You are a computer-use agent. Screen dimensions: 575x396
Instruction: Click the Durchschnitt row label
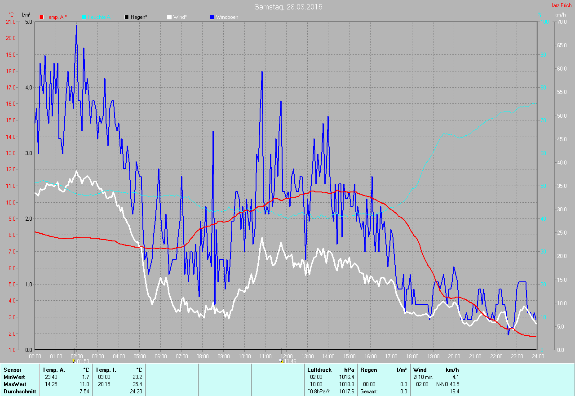[x=20, y=391]
